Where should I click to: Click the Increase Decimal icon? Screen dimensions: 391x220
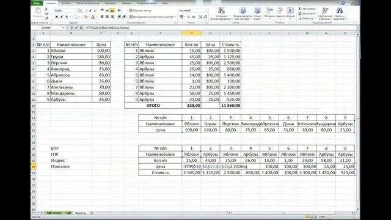200,16
